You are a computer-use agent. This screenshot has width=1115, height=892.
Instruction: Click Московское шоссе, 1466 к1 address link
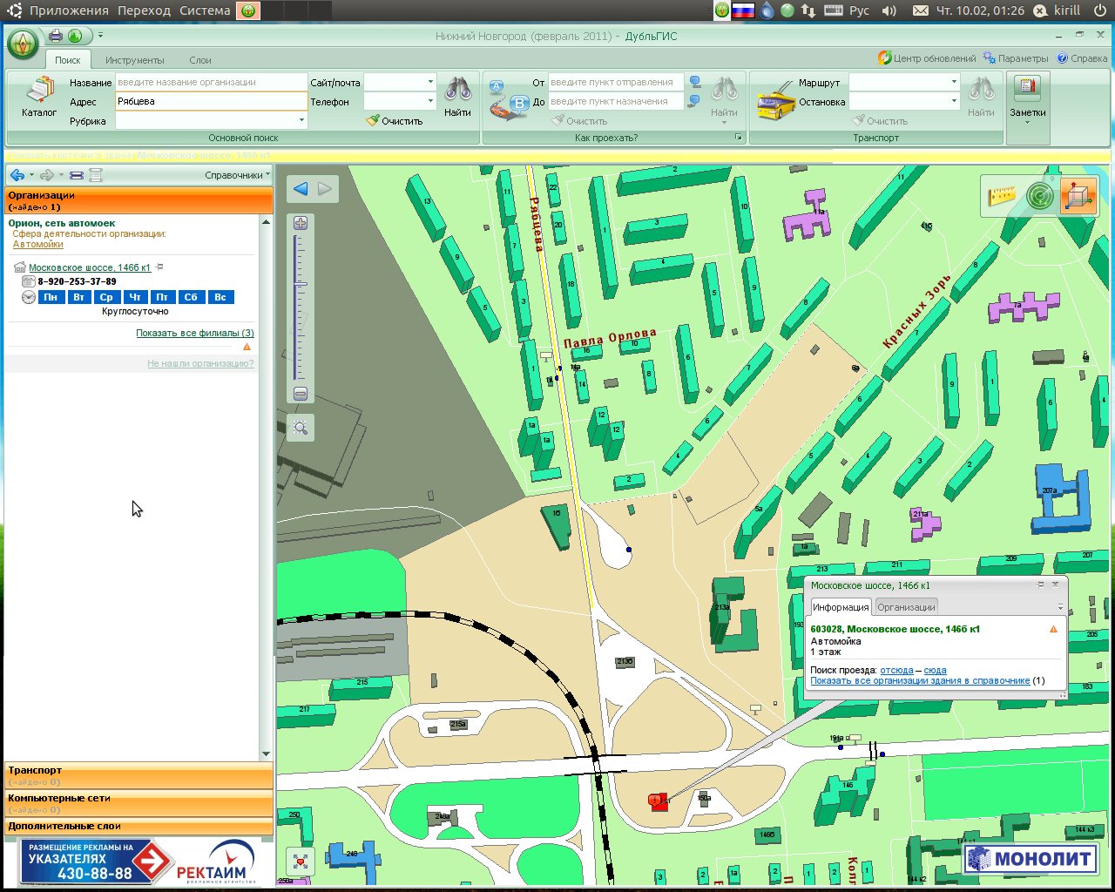coord(90,267)
